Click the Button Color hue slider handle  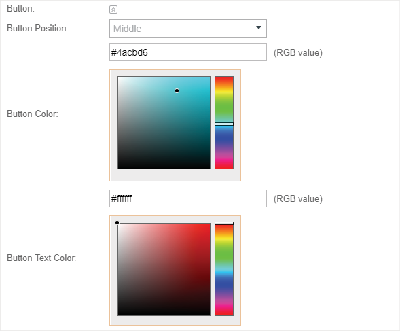pyautogui.click(x=224, y=124)
